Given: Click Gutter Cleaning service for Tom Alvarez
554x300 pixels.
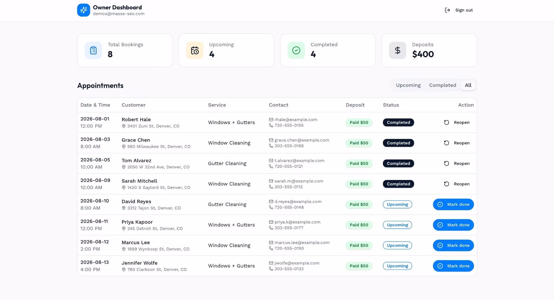Looking at the screenshot, I should pos(227,163).
